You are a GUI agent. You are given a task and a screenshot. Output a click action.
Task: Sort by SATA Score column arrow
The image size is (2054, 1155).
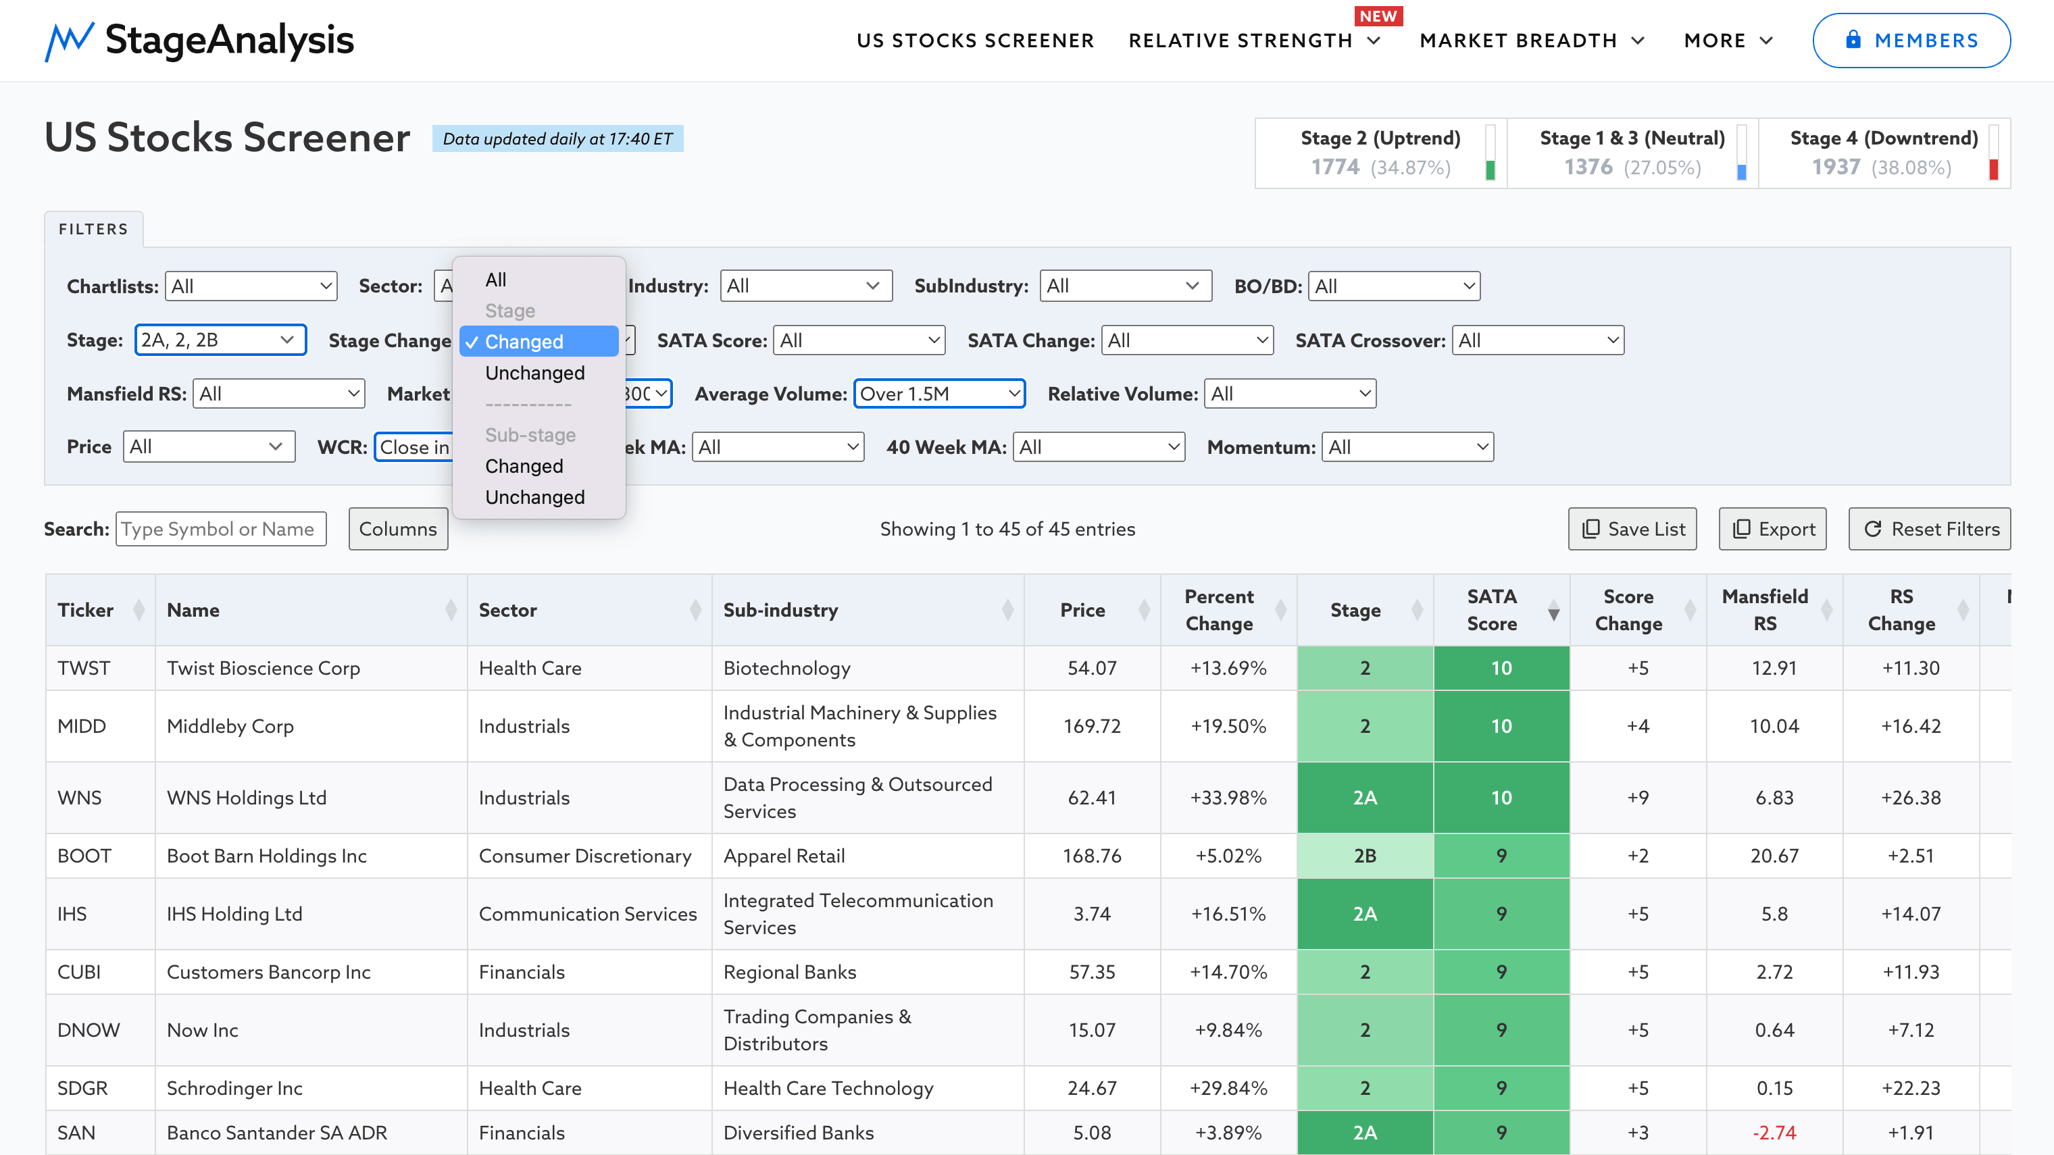[x=1553, y=613]
